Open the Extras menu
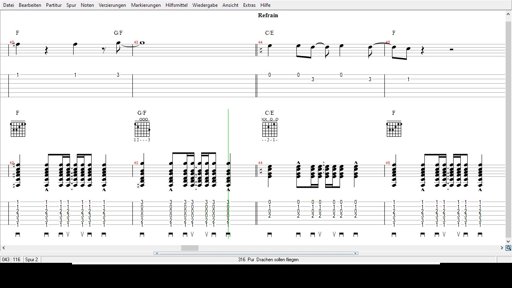The height and width of the screenshot is (288, 512). [249, 5]
